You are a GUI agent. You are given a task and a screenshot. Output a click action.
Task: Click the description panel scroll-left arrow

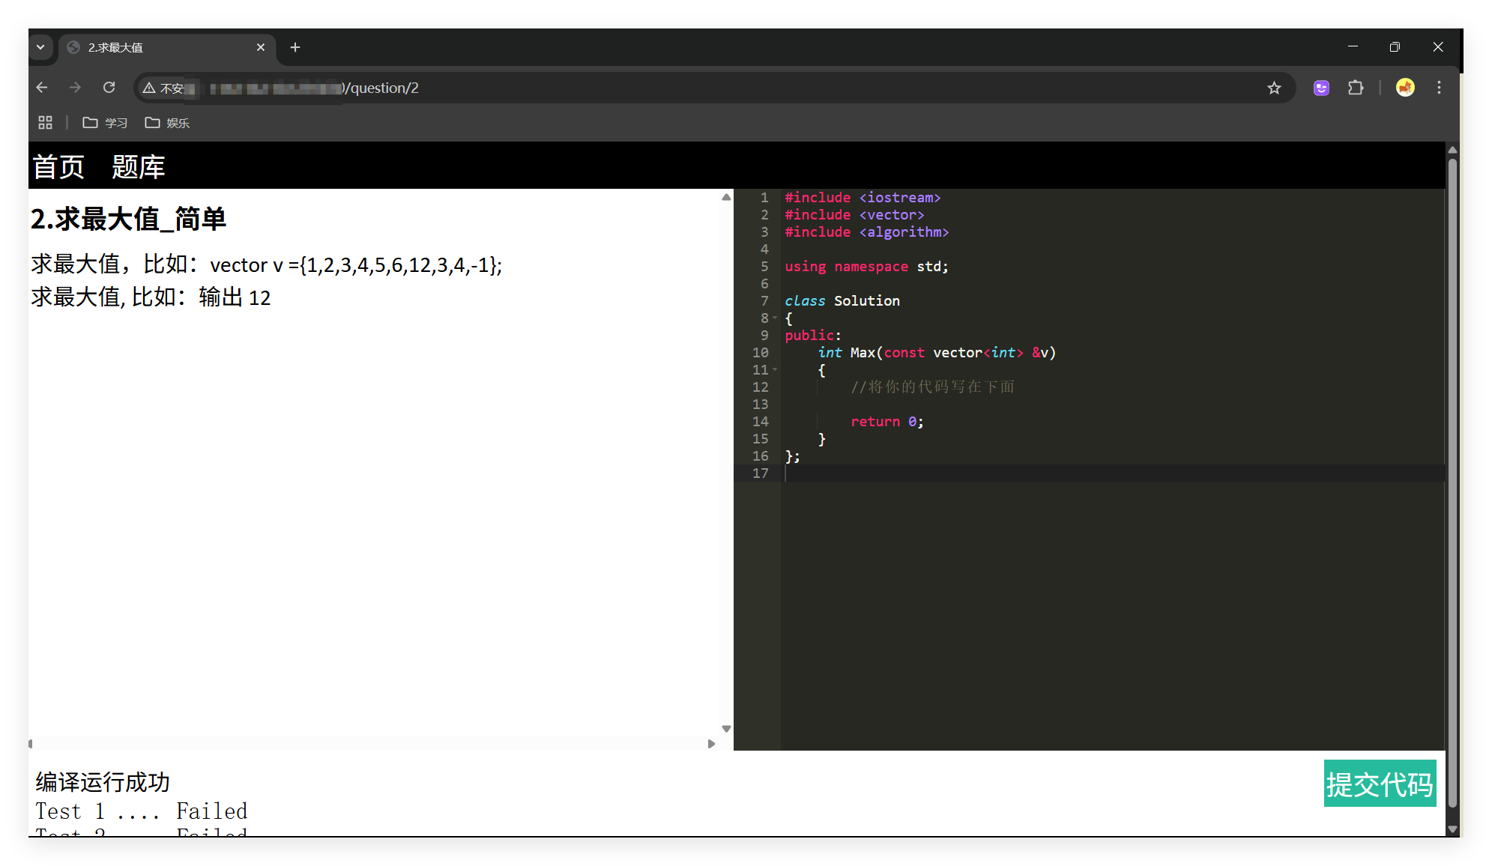pyautogui.click(x=30, y=744)
